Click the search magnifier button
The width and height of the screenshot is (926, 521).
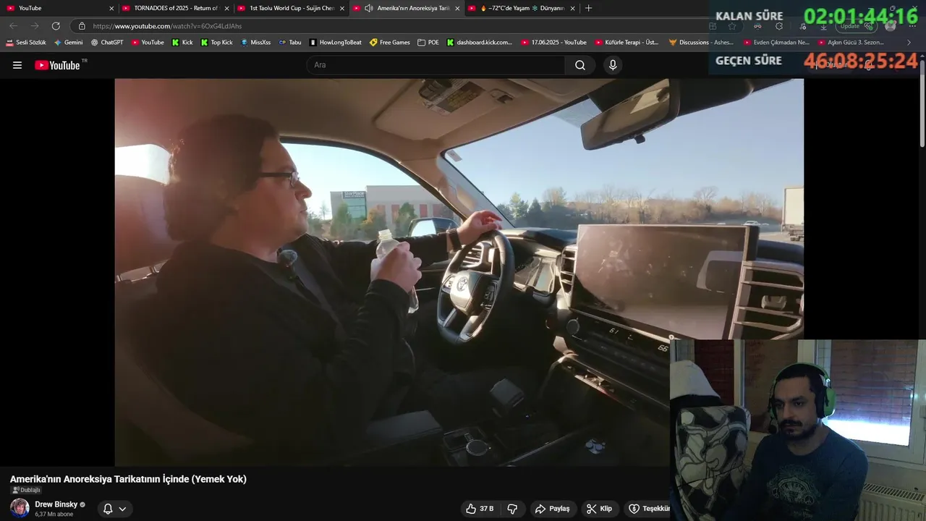(580, 65)
